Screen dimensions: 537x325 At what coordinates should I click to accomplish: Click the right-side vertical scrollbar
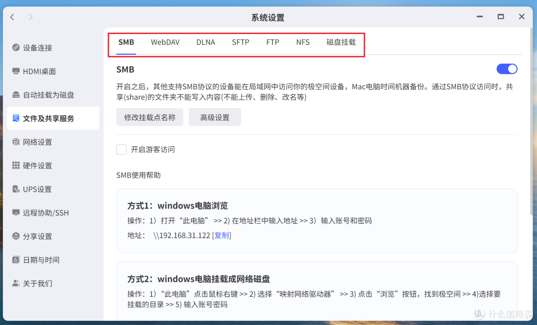tap(531, 122)
